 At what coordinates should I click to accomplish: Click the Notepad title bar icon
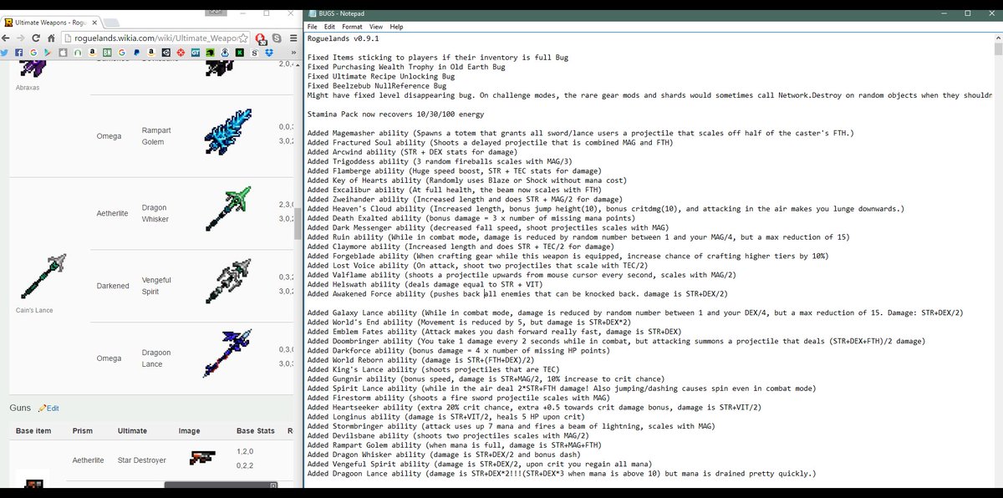tap(313, 13)
